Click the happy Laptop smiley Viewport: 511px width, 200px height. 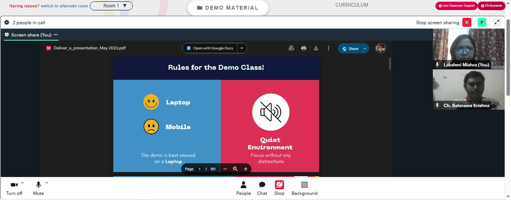click(151, 102)
